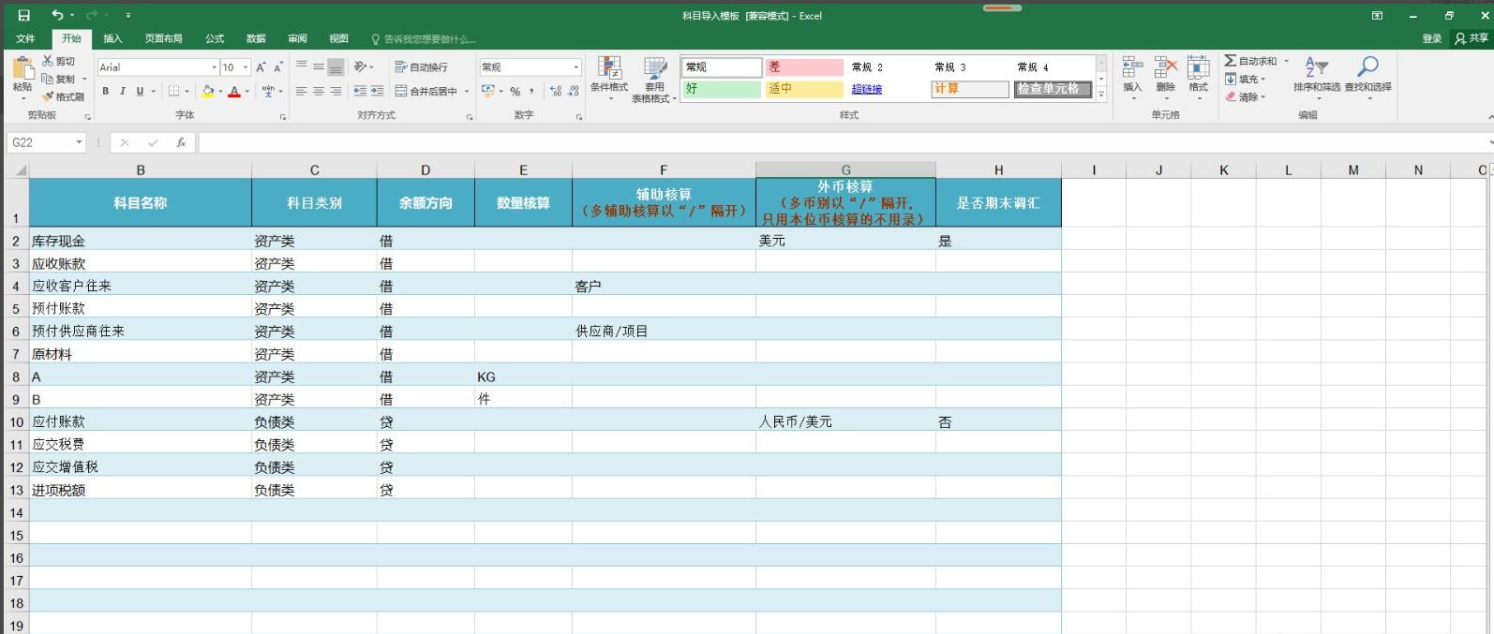Click the Cut (剪切) scissors icon
The height and width of the screenshot is (634, 1494).
coord(48,61)
